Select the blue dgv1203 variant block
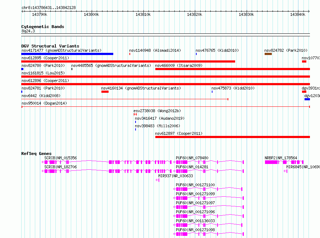 pyautogui.click(x=307, y=99)
